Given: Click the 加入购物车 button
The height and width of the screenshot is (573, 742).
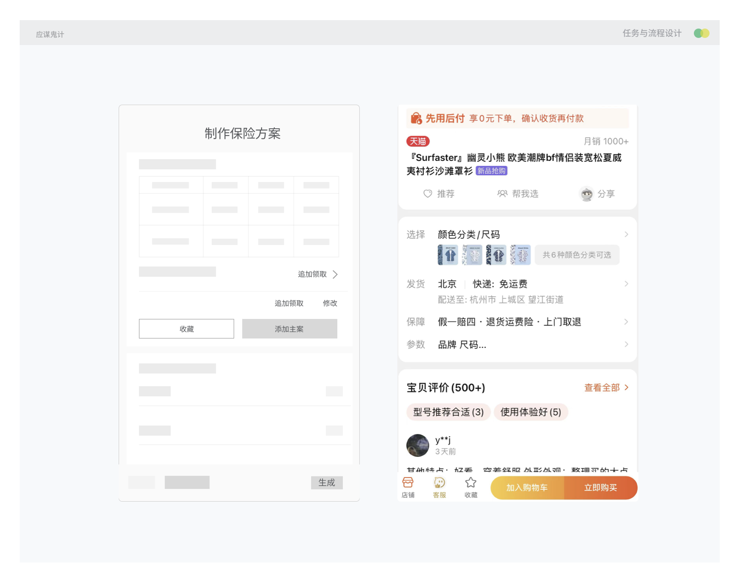Looking at the screenshot, I should 527,488.
